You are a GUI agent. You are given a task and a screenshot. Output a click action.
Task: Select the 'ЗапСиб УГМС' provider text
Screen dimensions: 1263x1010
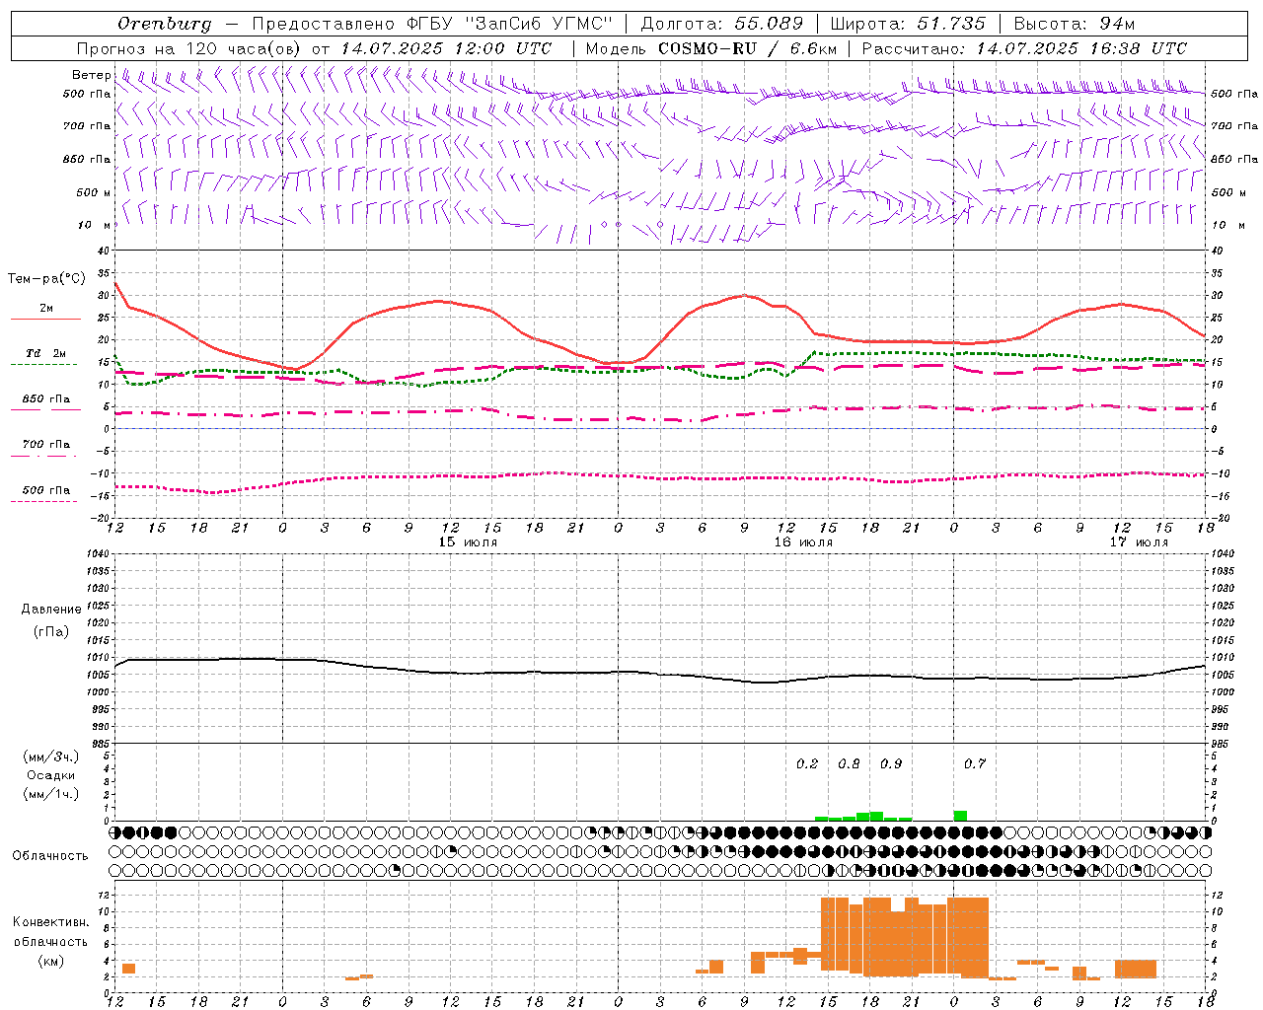click(x=539, y=24)
